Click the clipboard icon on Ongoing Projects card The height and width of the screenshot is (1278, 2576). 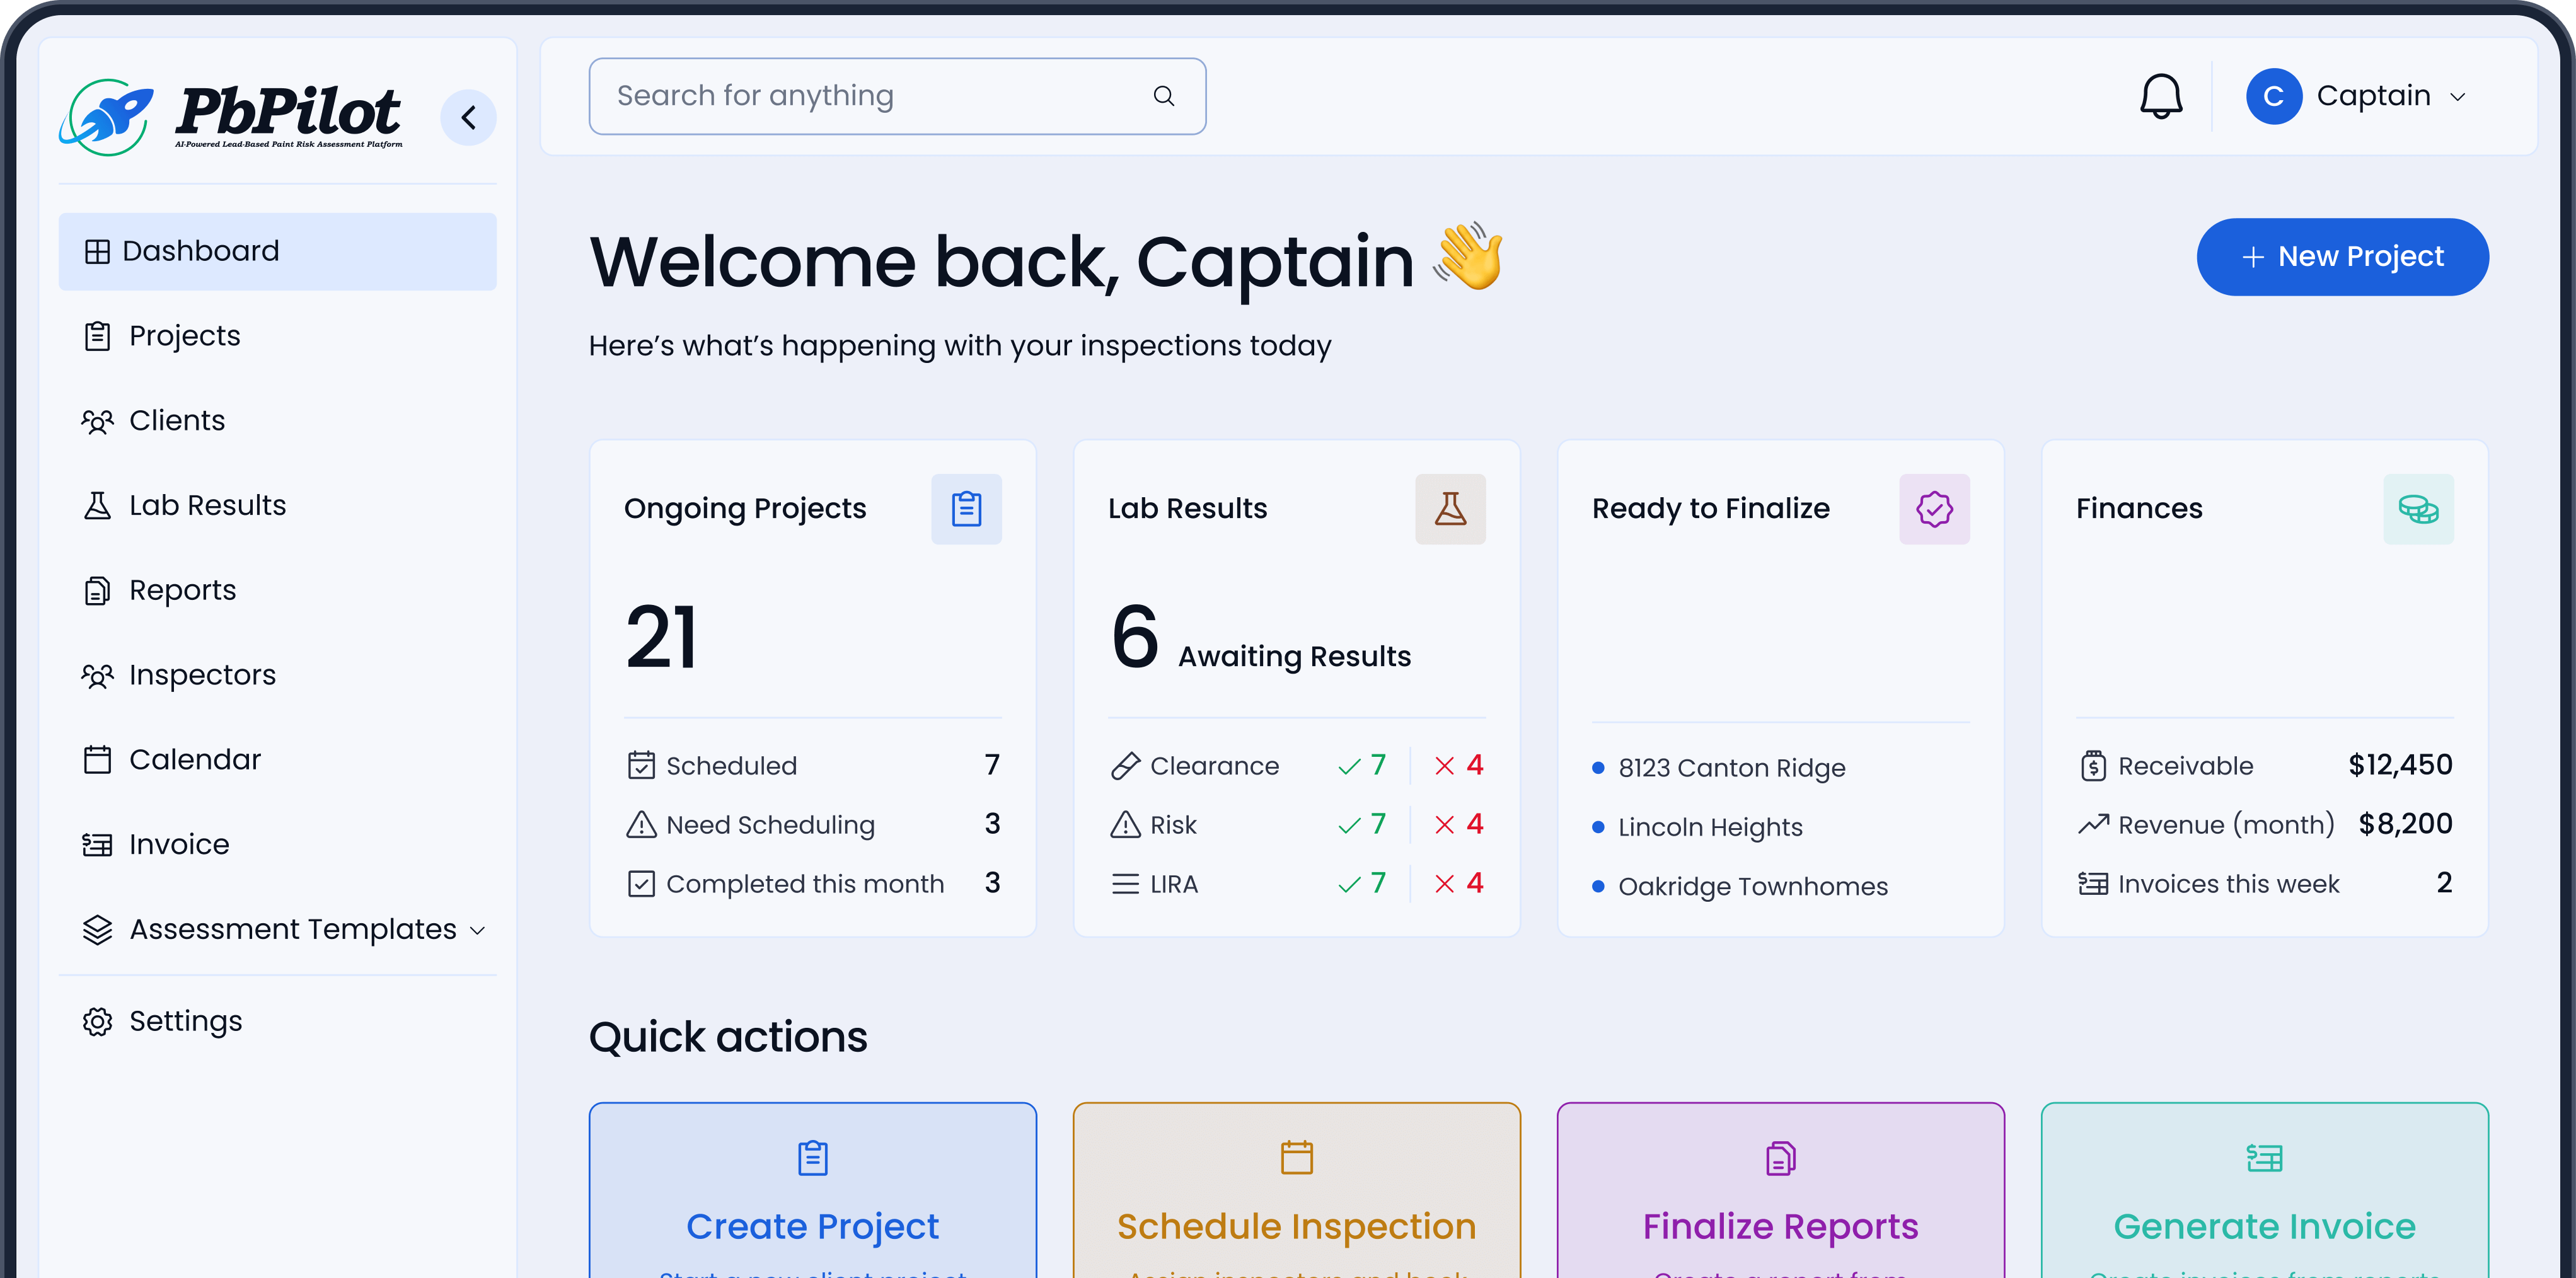pyautogui.click(x=966, y=509)
